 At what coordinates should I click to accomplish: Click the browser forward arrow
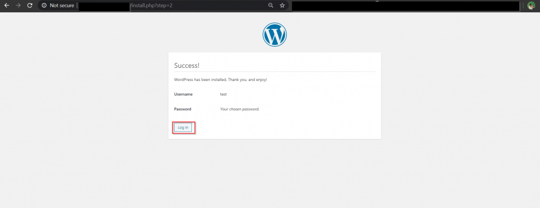coord(18,5)
